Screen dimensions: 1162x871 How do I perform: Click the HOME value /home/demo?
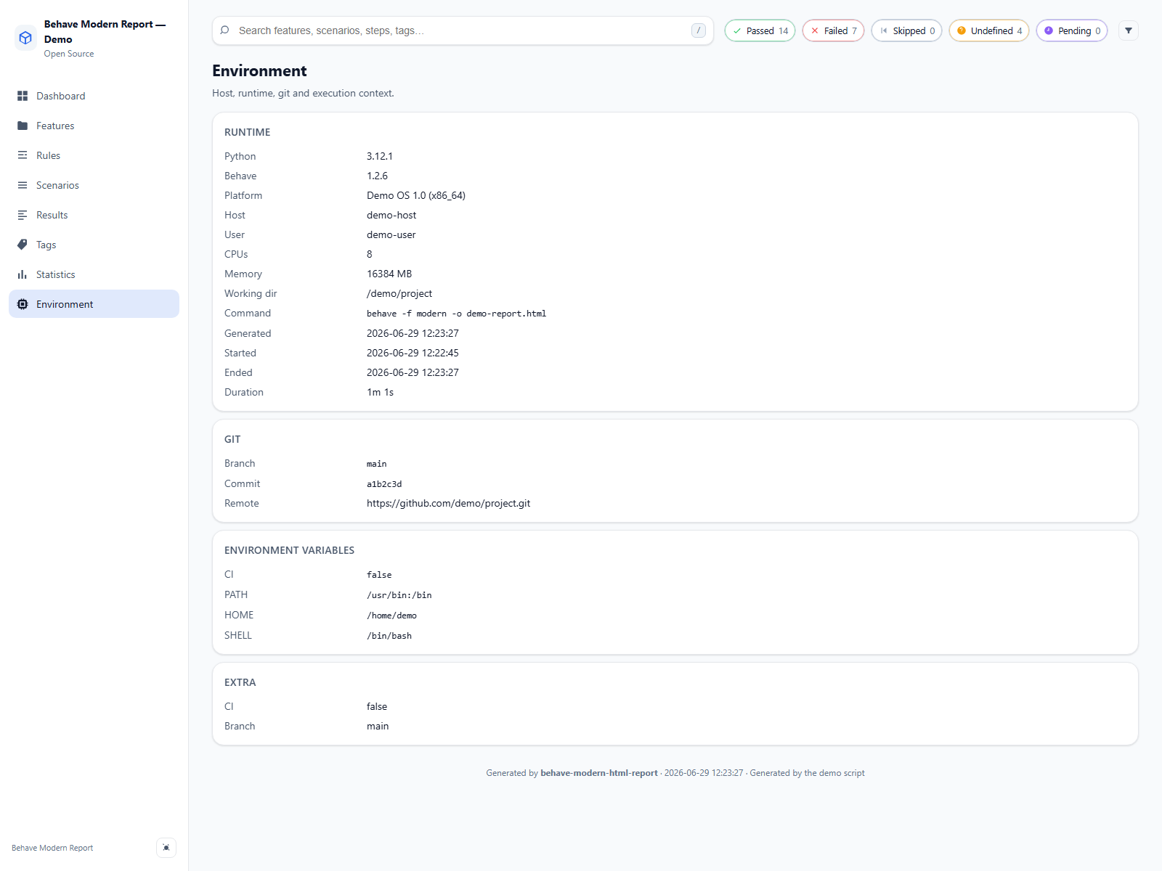pos(391,616)
